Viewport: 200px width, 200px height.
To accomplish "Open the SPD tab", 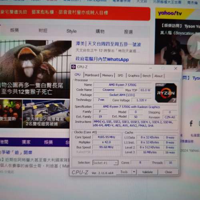I will (120, 76).
